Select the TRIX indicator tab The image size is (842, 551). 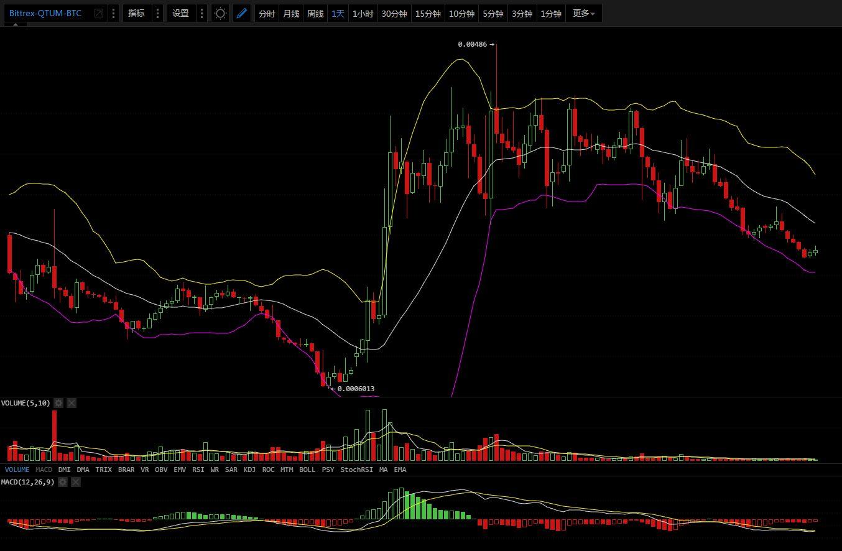point(104,470)
